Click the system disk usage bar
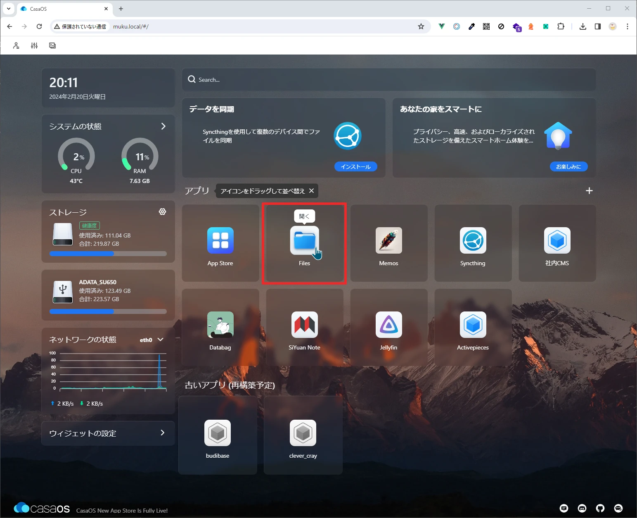The height and width of the screenshot is (518, 637). (108, 254)
